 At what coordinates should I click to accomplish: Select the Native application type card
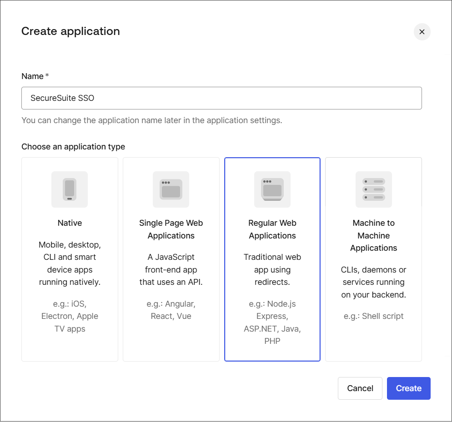point(70,259)
